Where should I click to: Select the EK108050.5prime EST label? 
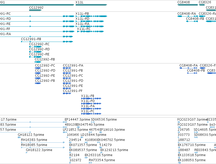(192, 160)
